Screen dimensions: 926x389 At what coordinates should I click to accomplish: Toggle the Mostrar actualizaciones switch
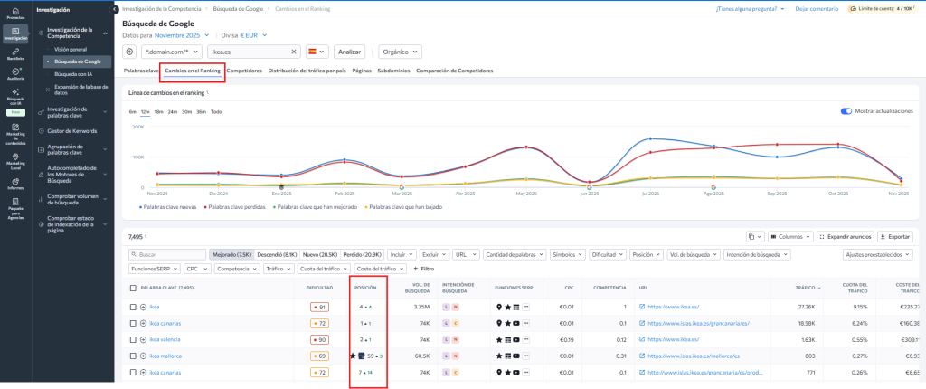pyautogui.click(x=846, y=111)
